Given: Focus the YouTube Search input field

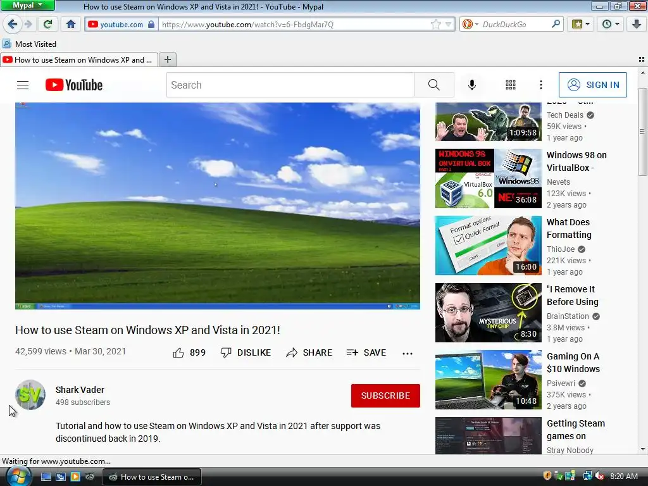Looking at the screenshot, I should 290,85.
